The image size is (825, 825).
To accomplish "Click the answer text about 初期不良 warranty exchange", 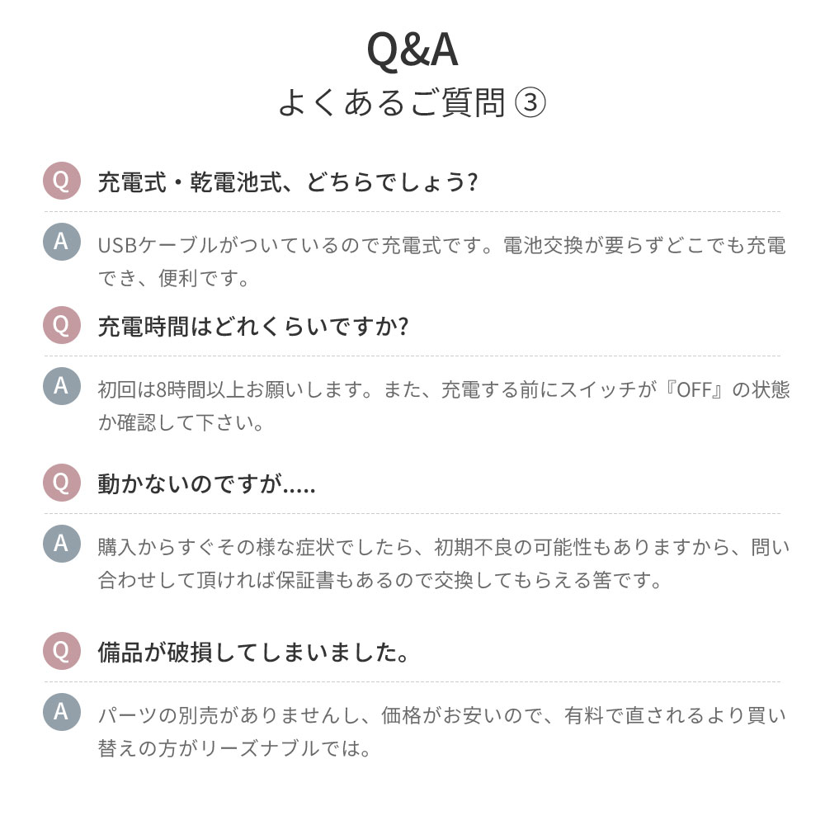I will pos(444,563).
